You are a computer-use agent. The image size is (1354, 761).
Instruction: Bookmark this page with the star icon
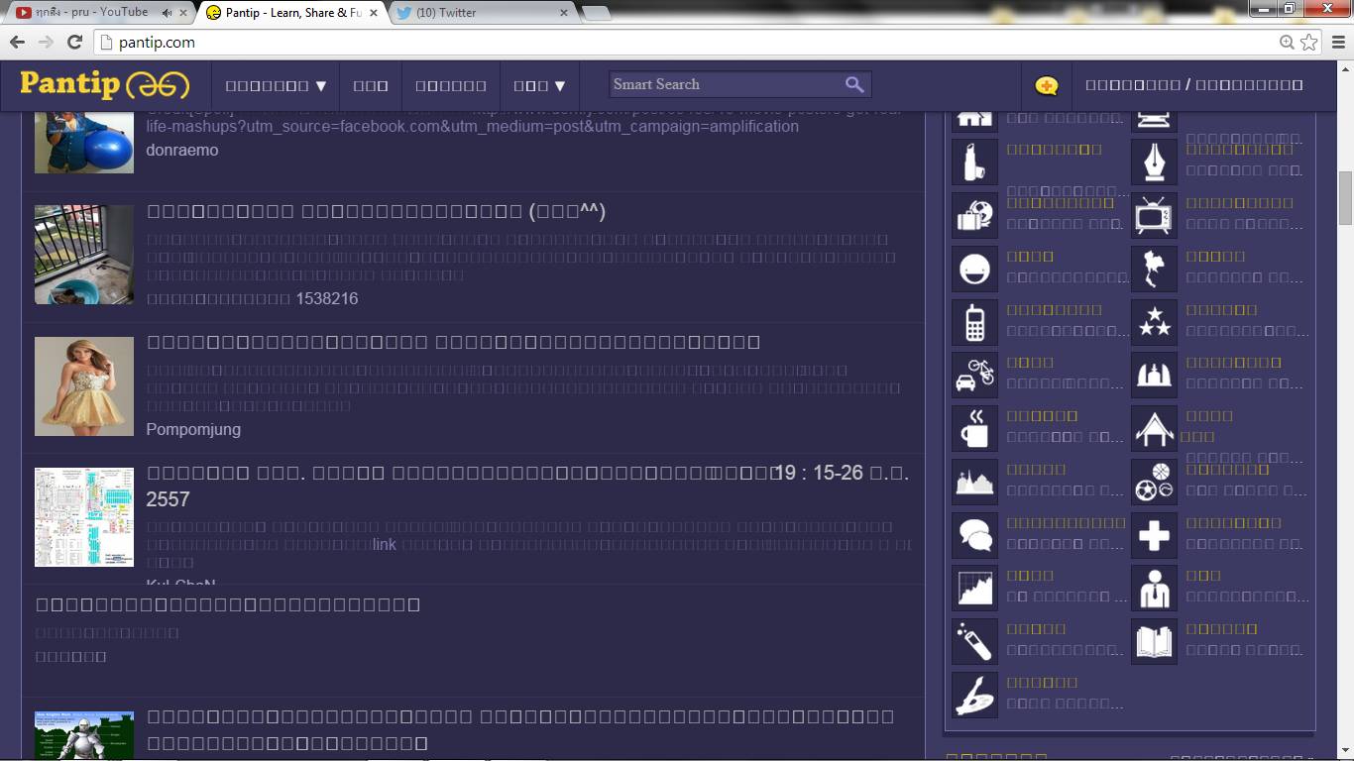[x=1309, y=42]
